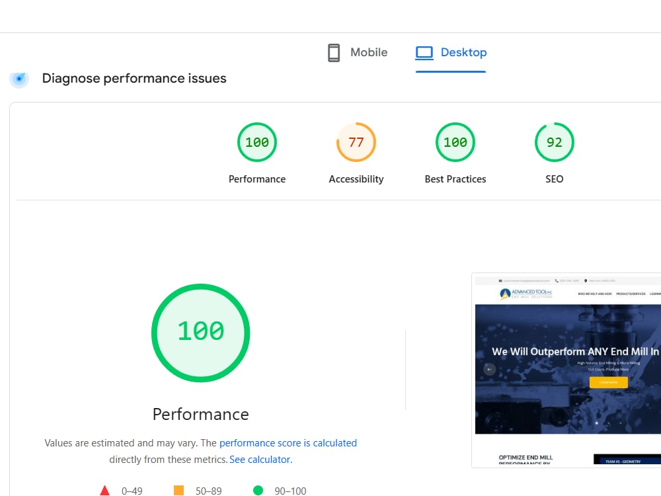661x496 pixels.
Task: Click the Accessibility label
Action: tap(356, 179)
